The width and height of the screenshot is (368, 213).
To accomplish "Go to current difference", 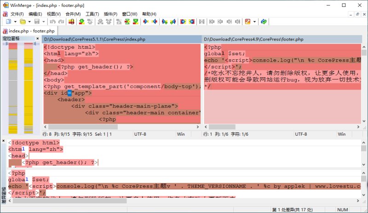I will 127,22.
